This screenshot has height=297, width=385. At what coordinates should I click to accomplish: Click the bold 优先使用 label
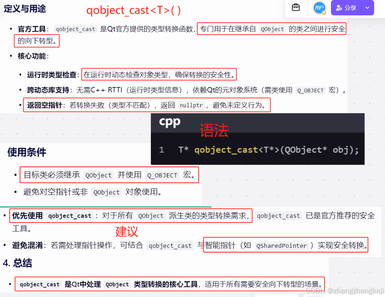tap(27, 216)
